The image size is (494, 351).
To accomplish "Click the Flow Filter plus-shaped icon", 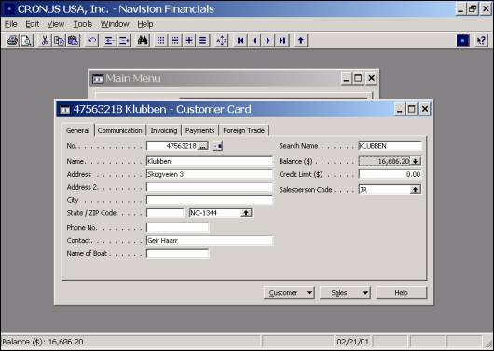I will tap(189, 40).
